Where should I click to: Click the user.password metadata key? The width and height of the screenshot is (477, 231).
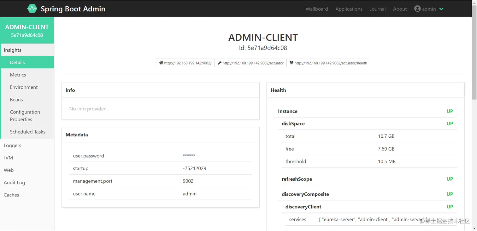(88, 156)
